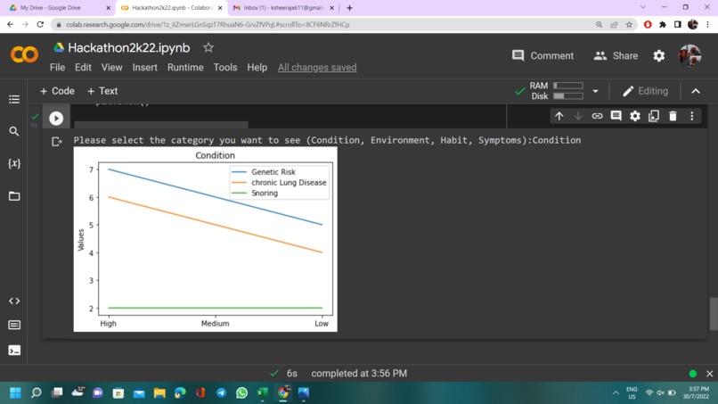Open the Help menu
Screen dimensions: 718x404
point(257,68)
